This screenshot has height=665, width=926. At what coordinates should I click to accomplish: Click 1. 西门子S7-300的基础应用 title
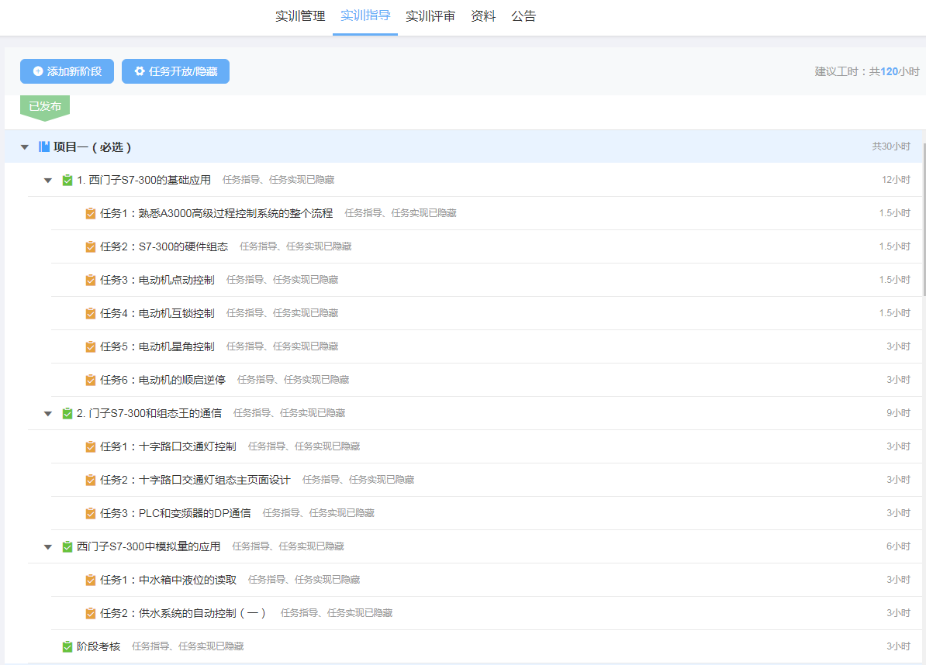coord(143,180)
